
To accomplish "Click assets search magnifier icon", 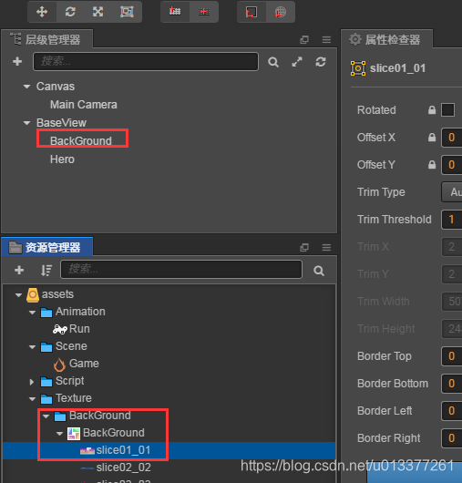I will click(319, 271).
